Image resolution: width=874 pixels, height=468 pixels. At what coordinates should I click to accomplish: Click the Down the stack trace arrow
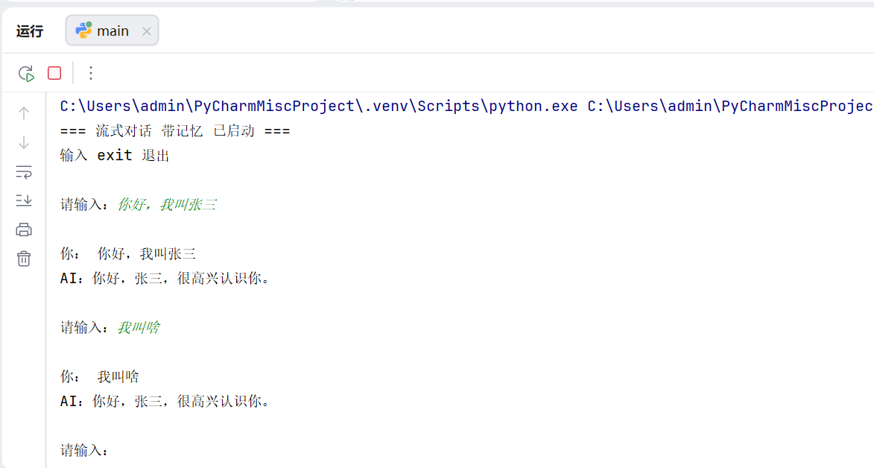point(24,142)
